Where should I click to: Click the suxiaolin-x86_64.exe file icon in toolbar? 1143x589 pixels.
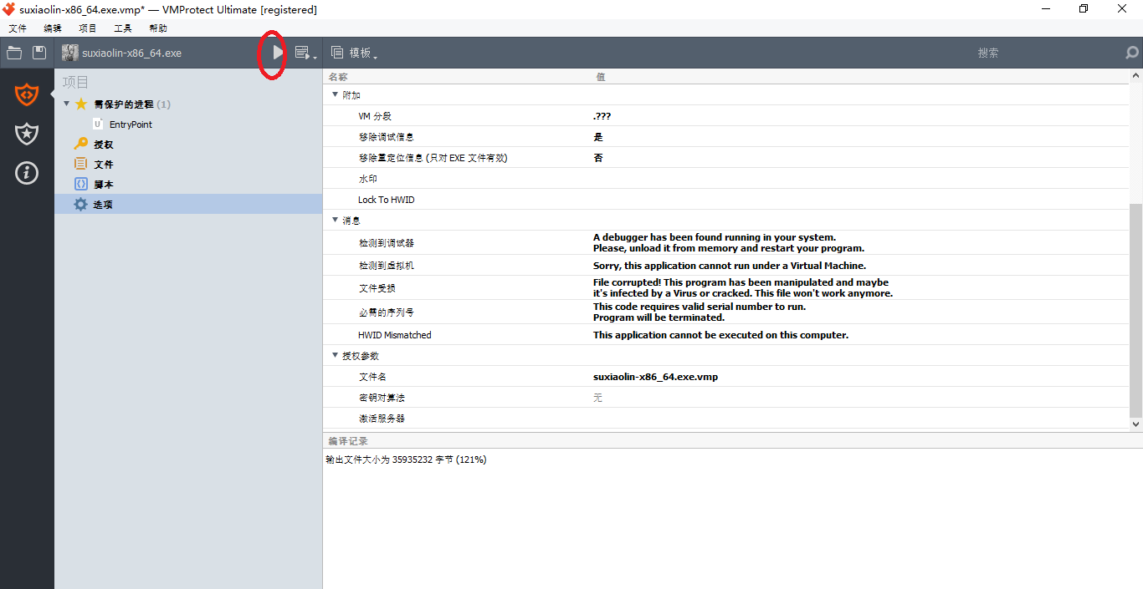(70, 53)
